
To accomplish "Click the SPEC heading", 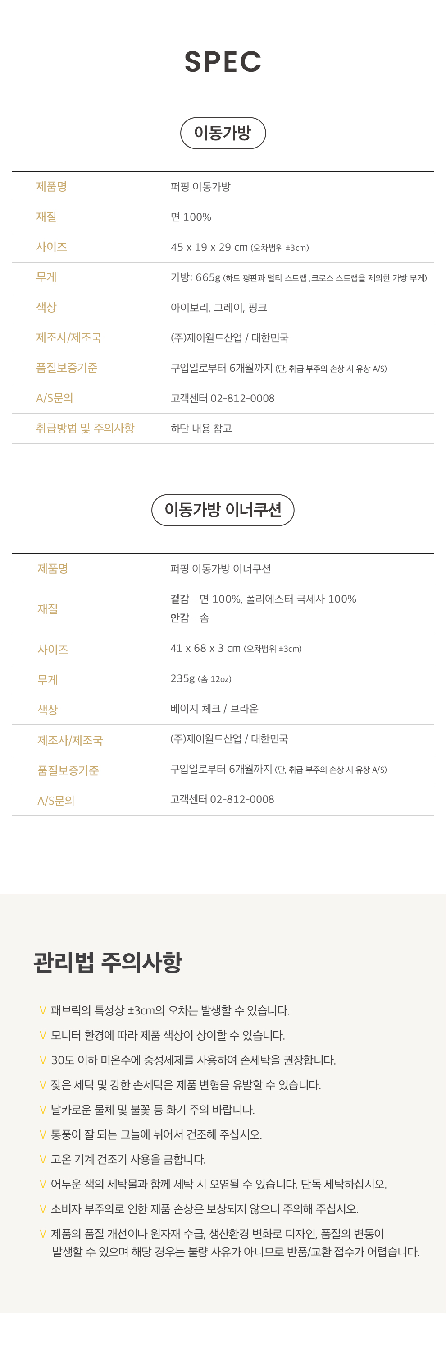I will click(223, 62).
